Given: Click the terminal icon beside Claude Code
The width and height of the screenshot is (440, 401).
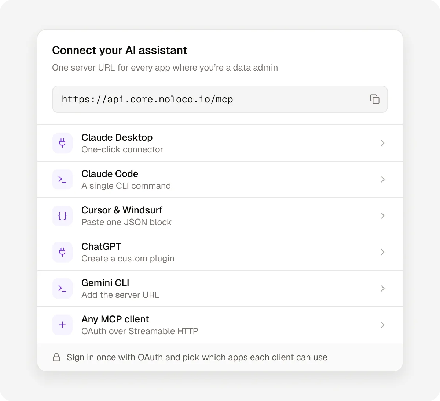Looking at the screenshot, I should (x=62, y=180).
